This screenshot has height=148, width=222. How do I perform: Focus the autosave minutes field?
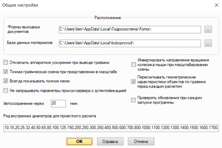click(x=58, y=103)
